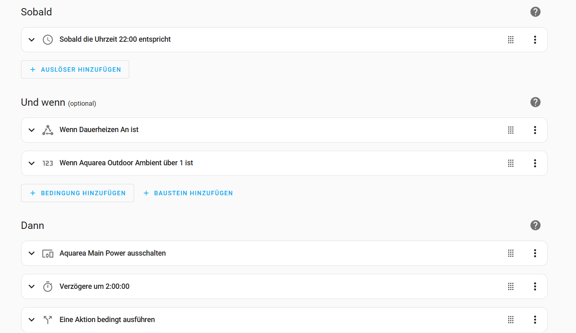Open help for the Dann section

(x=535, y=225)
